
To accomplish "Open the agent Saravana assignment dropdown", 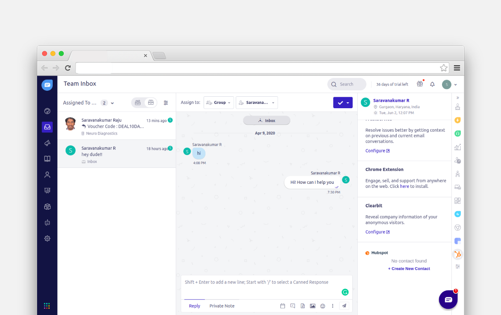I will (x=257, y=103).
